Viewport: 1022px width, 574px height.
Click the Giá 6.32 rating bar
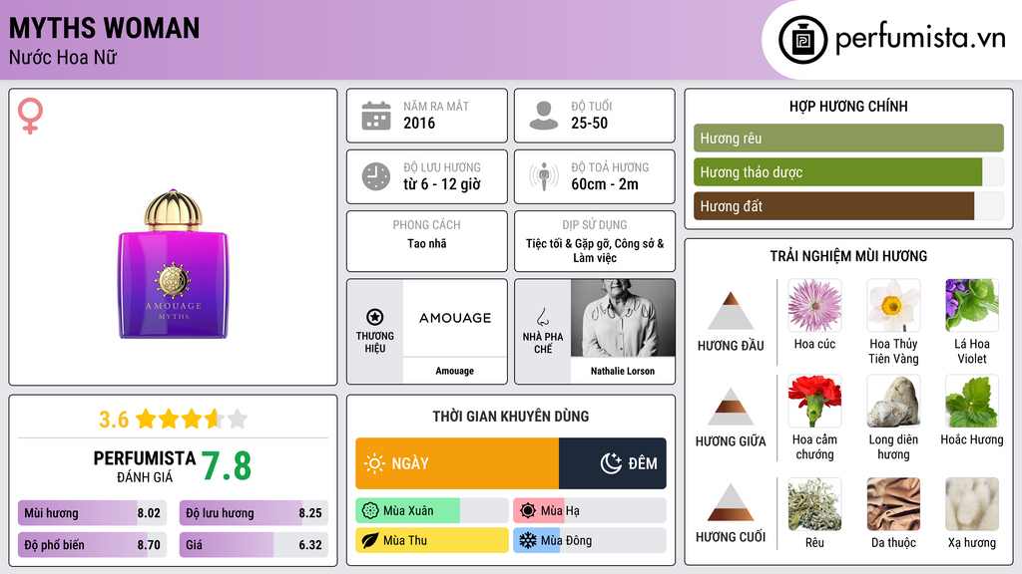tap(254, 545)
